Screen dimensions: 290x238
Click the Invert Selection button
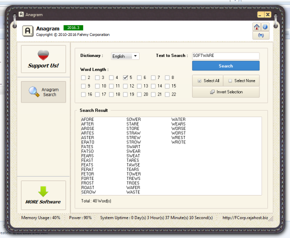click(x=226, y=92)
